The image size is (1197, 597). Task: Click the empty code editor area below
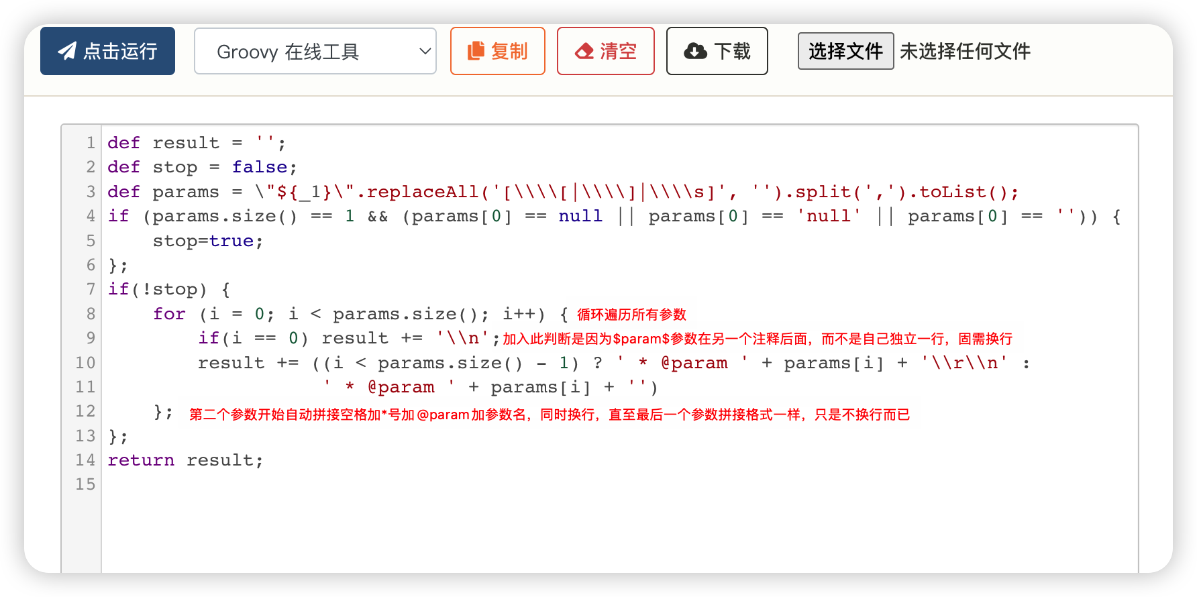619,533
